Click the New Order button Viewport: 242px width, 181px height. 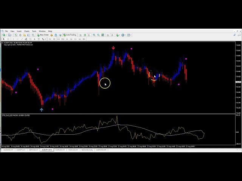[43, 35]
